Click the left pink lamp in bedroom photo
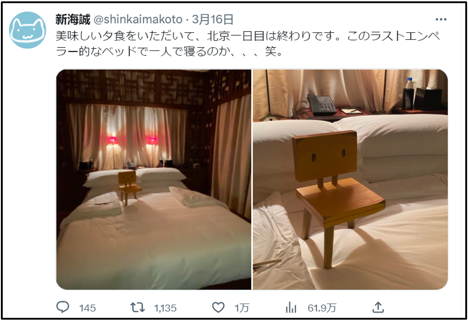Screen dimensions: 468x321 tap(112, 140)
